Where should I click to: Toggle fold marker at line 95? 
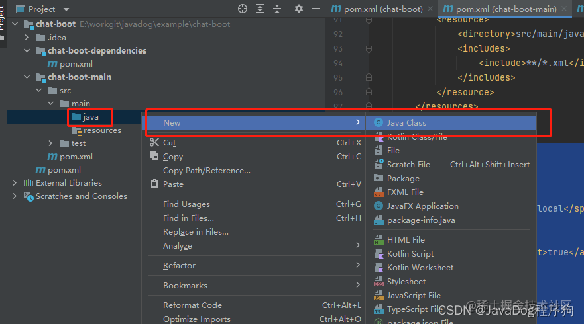click(369, 77)
